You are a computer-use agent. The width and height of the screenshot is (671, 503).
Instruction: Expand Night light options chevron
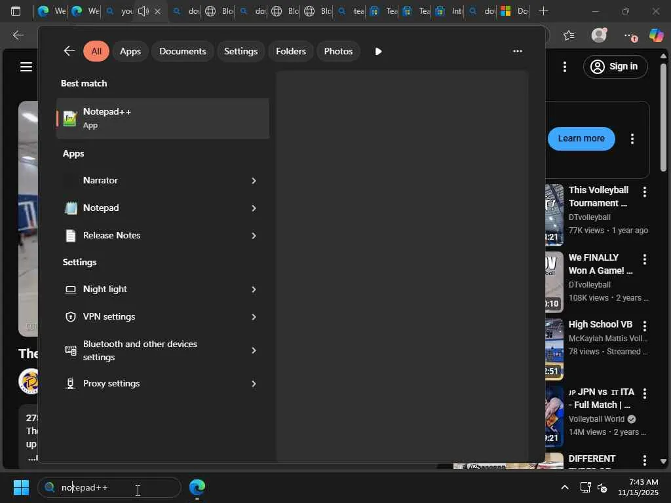(254, 289)
